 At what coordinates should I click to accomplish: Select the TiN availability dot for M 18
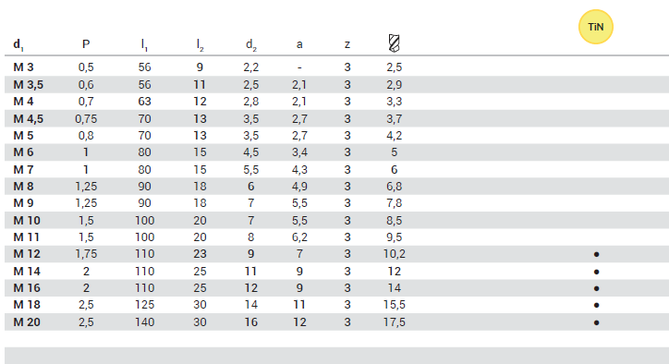coord(597,305)
